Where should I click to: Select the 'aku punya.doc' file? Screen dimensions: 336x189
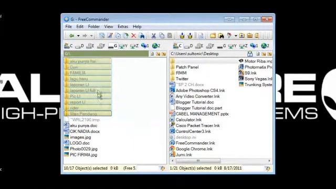click(81, 125)
